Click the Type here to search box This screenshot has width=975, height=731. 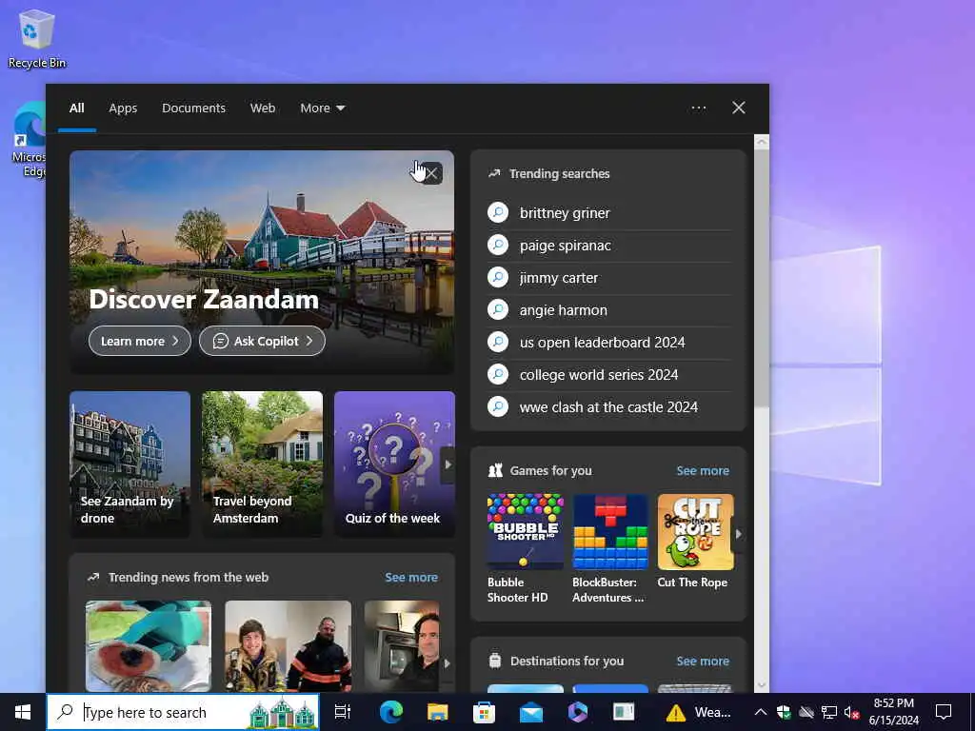[x=183, y=712]
